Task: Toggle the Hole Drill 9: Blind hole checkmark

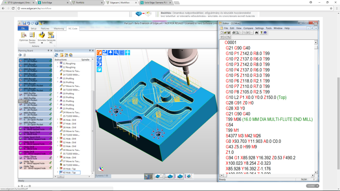Action: coord(50,148)
